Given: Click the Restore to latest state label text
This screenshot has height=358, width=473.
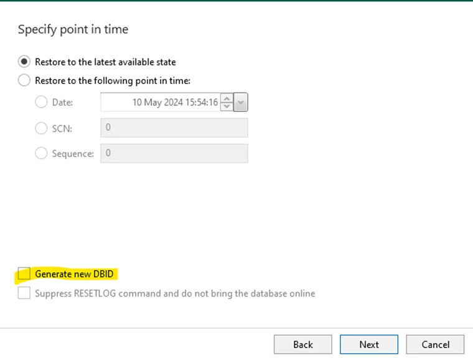Looking at the screenshot, I should click(105, 62).
